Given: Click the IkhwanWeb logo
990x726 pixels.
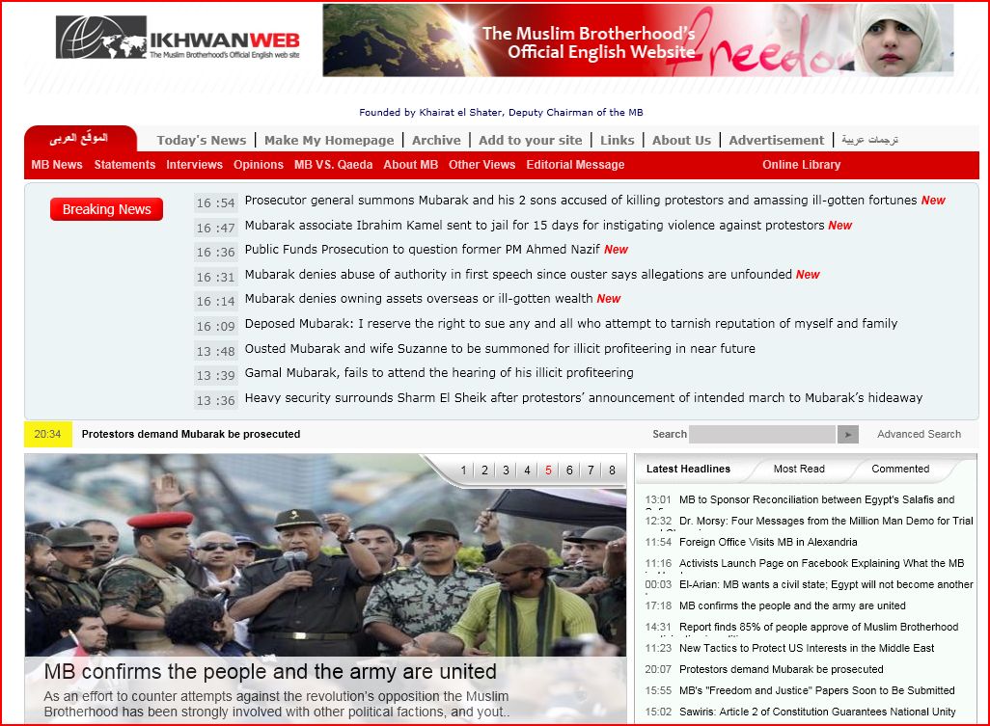Looking at the screenshot, I should click(x=178, y=40).
